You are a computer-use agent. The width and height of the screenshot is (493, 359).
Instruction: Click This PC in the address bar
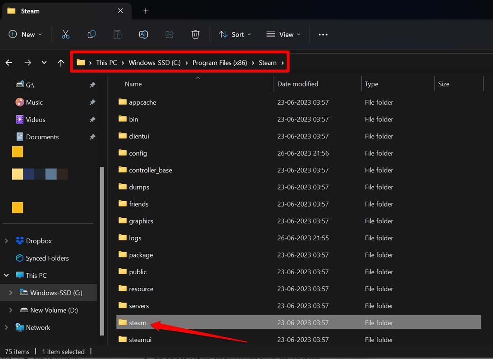[106, 63]
